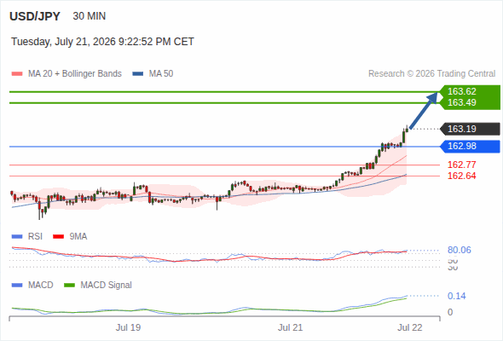Click the 9MA red legend swatch

[58, 237]
